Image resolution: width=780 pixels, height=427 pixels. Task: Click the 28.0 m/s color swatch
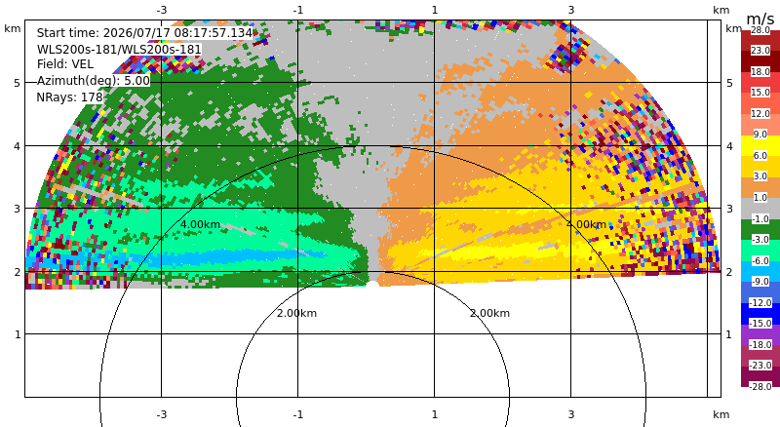pos(760,41)
